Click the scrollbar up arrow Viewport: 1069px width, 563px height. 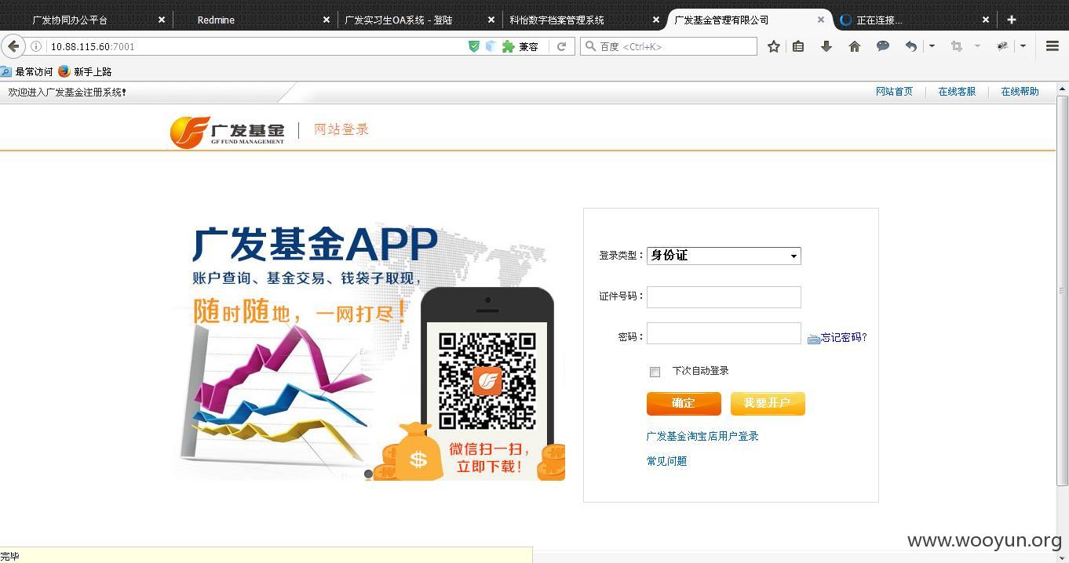tap(1062, 89)
